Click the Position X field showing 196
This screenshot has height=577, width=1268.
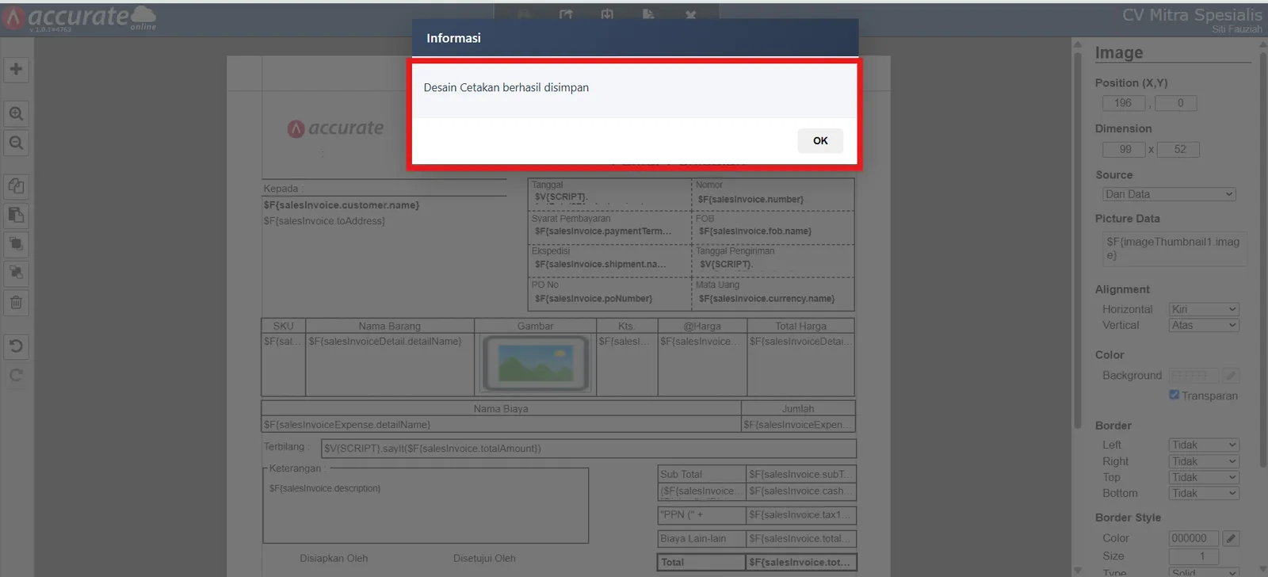coord(1124,103)
